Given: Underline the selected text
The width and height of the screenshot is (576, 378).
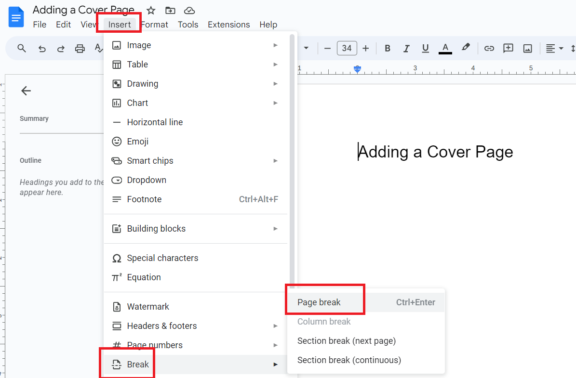Looking at the screenshot, I should 425,48.
